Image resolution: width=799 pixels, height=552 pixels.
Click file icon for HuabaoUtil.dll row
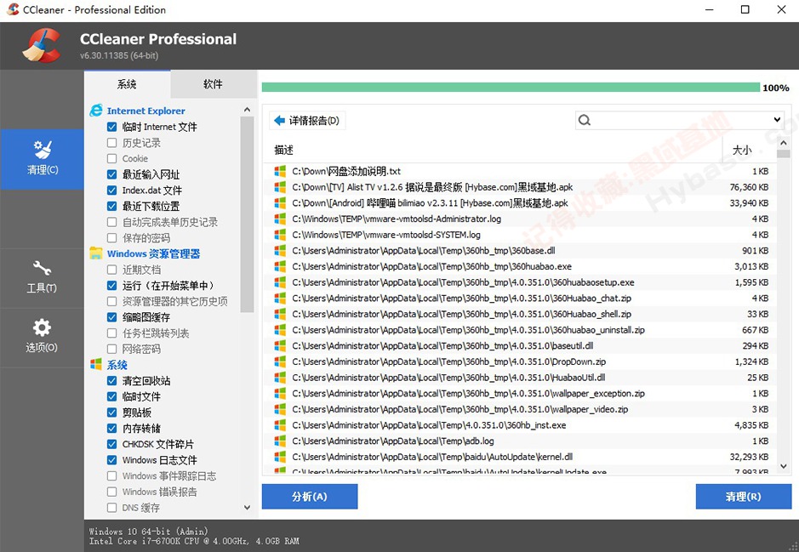280,378
